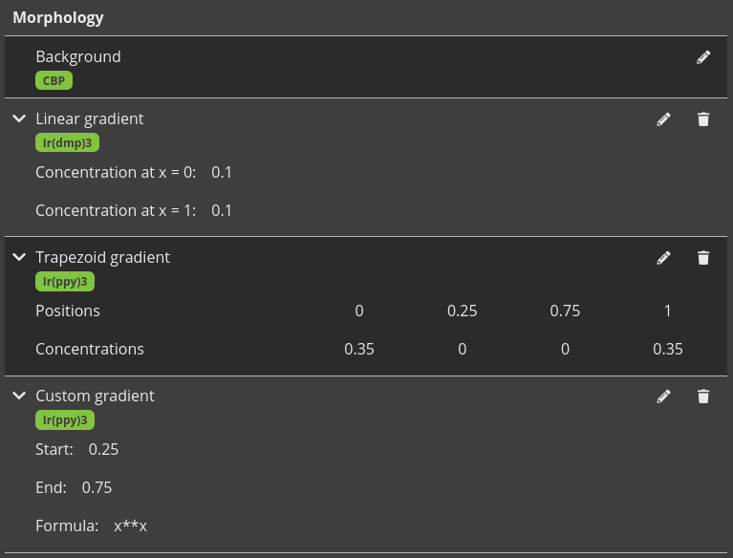The width and height of the screenshot is (733, 558).
Task: Click the Custom gradient End value 0.75
Action: pos(97,487)
